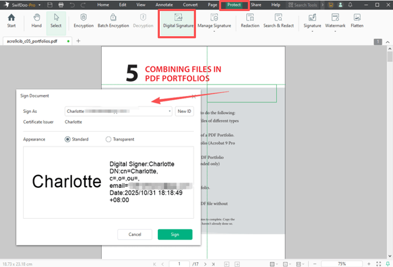Open the Home tab
The image size is (393, 267).
tap(103, 5)
